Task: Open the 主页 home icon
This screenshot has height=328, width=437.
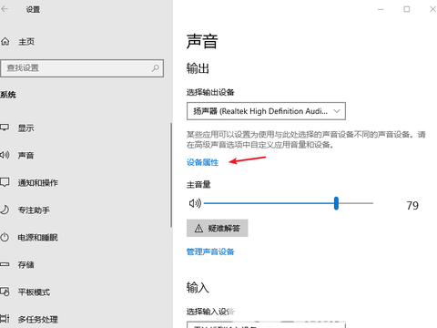Action: (5, 41)
